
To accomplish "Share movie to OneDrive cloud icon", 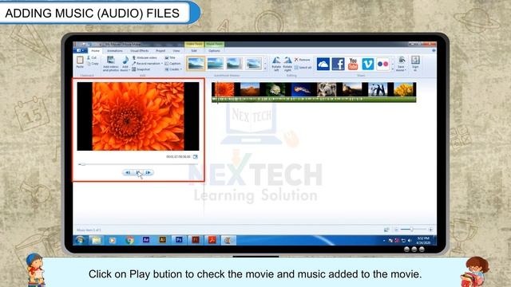I will pos(323,64).
